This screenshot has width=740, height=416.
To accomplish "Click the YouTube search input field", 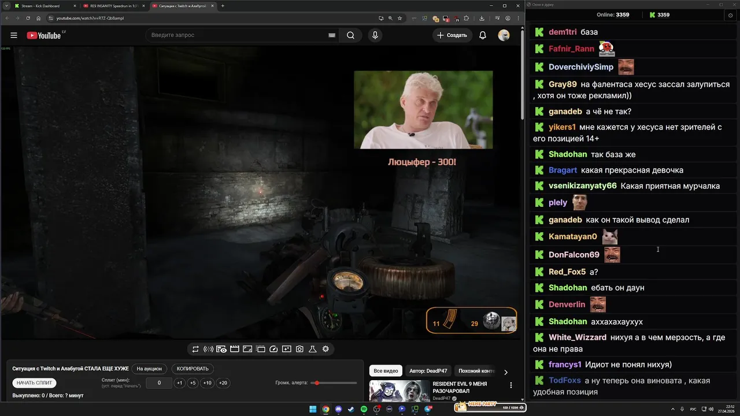I will pos(237,35).
